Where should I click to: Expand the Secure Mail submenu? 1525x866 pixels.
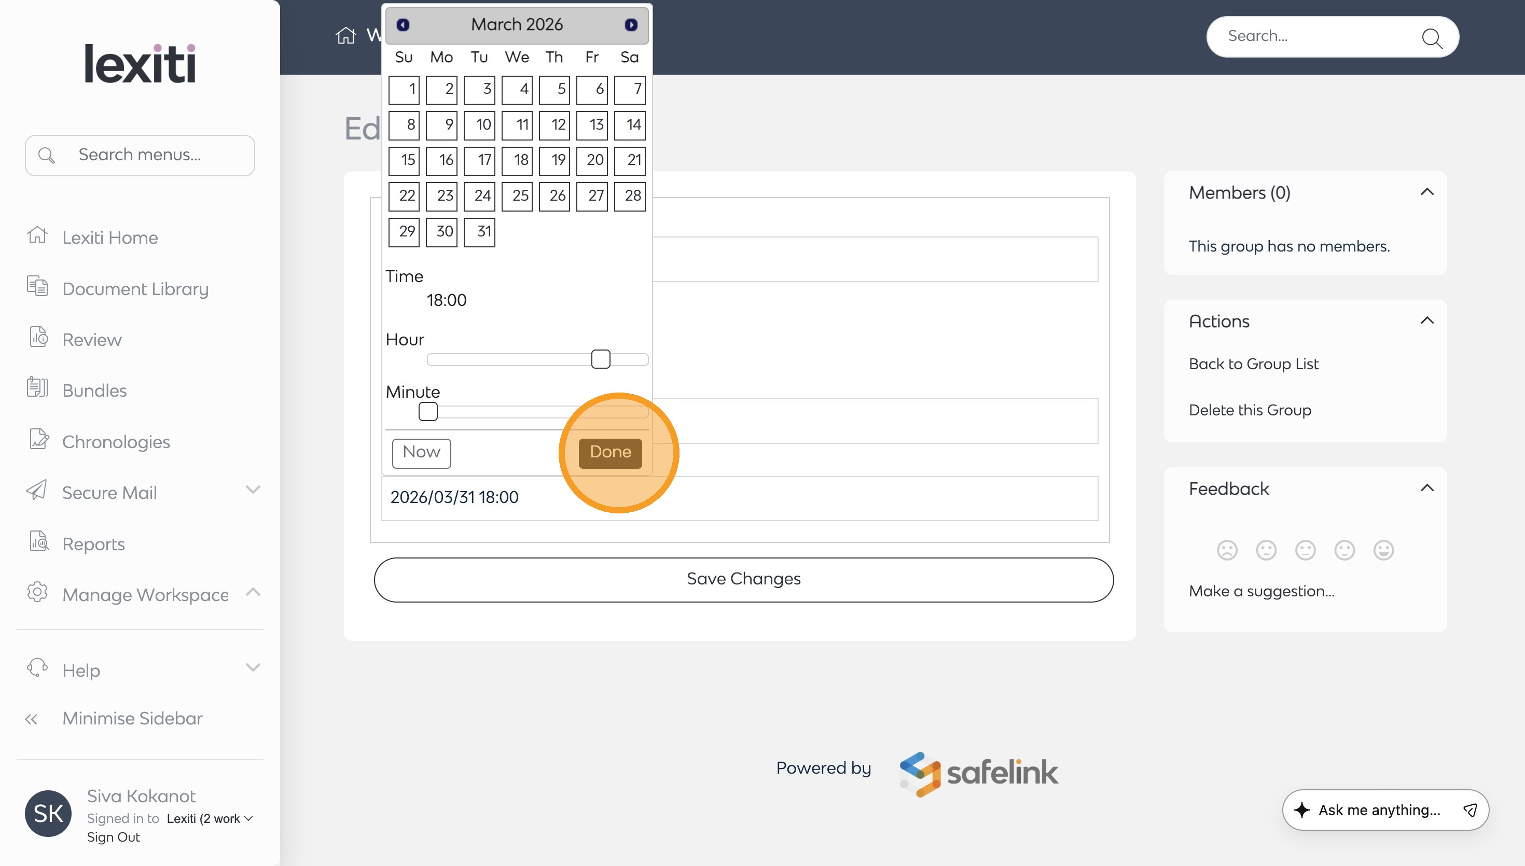point(253,490)
